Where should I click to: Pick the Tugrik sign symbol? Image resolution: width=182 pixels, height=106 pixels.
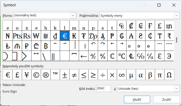(x=84, y=36)
